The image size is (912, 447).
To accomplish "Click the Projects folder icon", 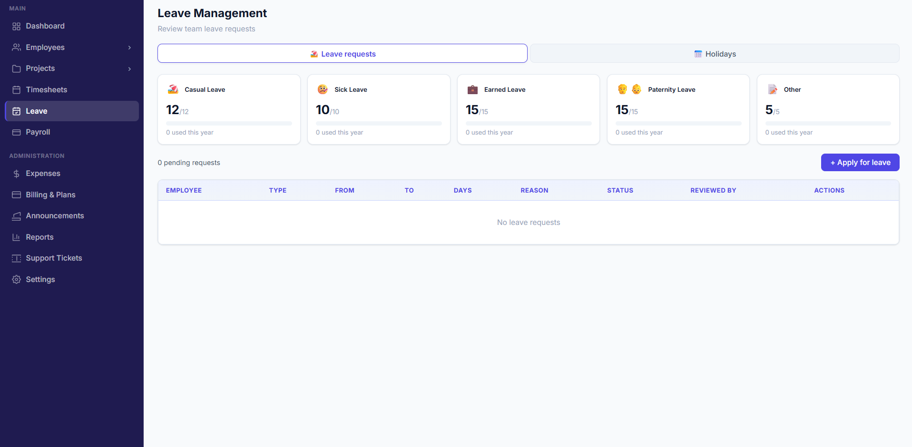I will pos(16,68).
